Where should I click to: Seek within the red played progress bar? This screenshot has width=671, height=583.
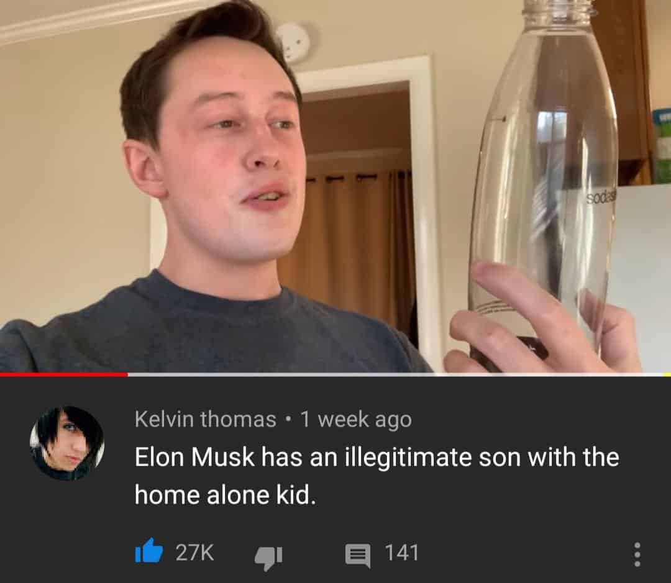tap(64, 374)
